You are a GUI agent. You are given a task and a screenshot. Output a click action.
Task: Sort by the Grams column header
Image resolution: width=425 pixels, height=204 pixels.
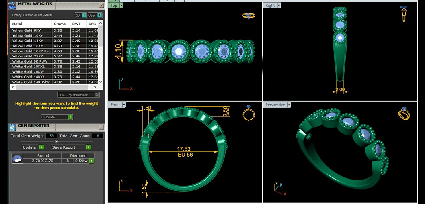[x=61, y=24]
